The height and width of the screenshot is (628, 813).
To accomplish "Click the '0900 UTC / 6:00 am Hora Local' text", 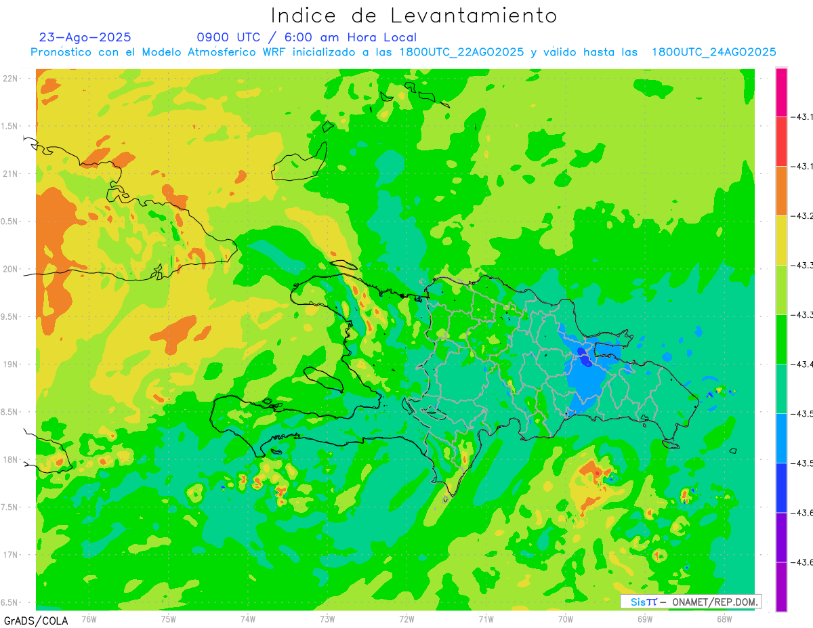I will [307, 37].
